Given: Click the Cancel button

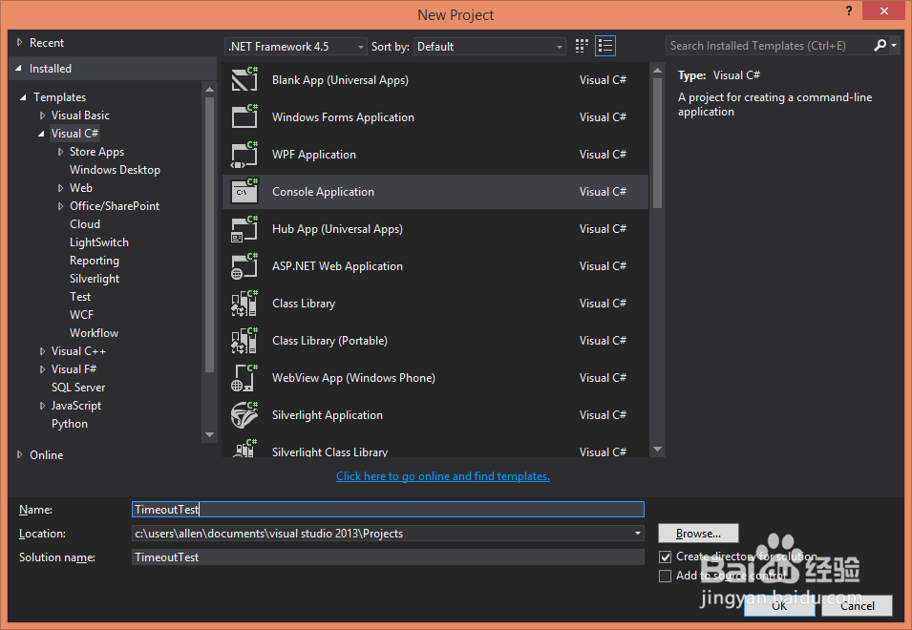Looking at the screenshot, I should [x=857, y=605].
